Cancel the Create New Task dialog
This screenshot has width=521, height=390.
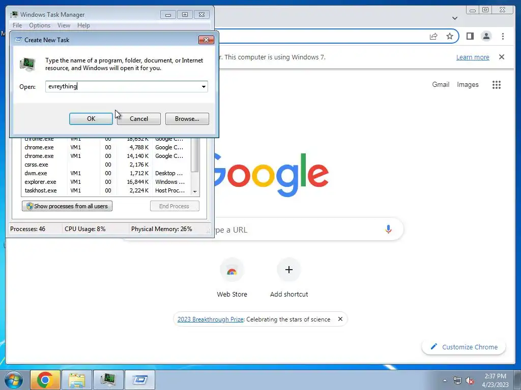139,119
